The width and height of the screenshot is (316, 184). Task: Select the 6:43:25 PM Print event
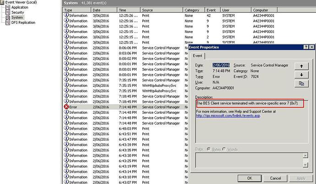[125, 161]
